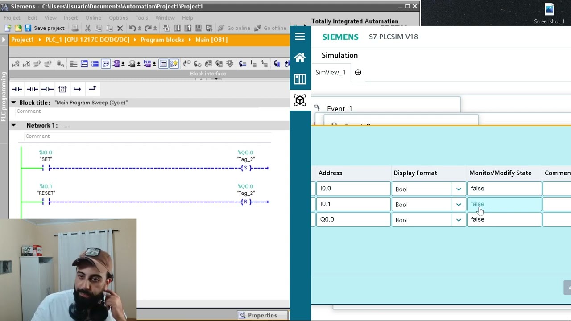
Task: Insert an empty box instruction
Action: [62, 89]
